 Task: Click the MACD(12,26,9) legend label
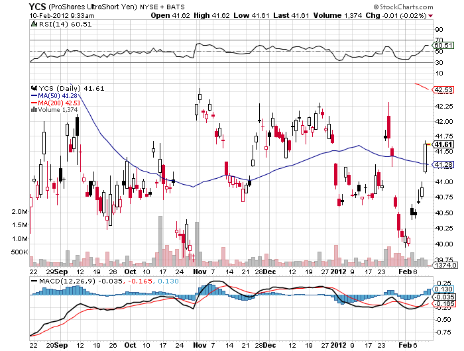tap(68, 281)
